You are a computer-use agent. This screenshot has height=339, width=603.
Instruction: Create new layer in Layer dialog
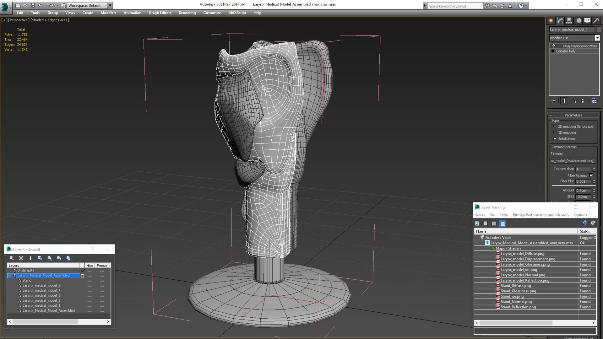(12, 258)
